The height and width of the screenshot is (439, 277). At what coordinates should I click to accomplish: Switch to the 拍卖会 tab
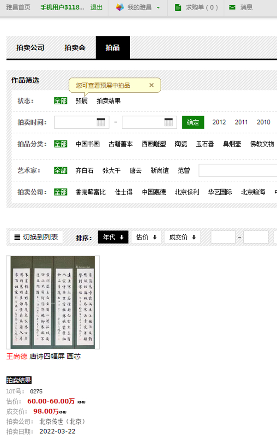(x=75, y=47)
